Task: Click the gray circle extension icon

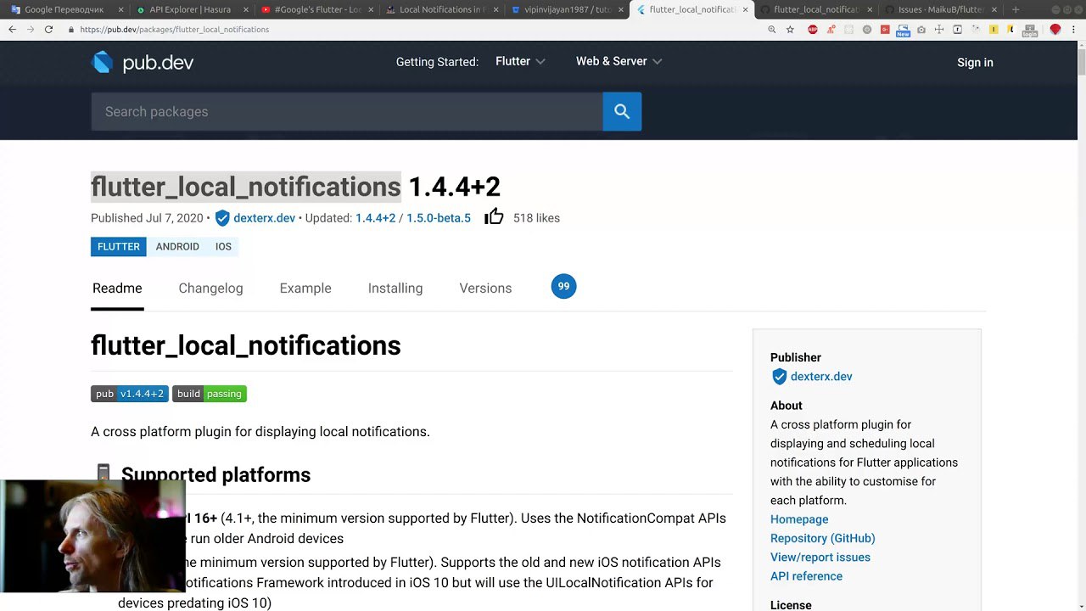Action: [x=867, y=29]
